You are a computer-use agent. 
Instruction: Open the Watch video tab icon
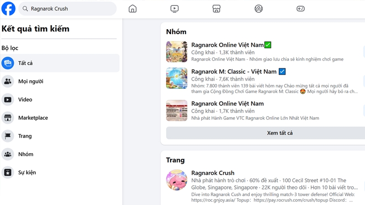click(x=174, y=9)
